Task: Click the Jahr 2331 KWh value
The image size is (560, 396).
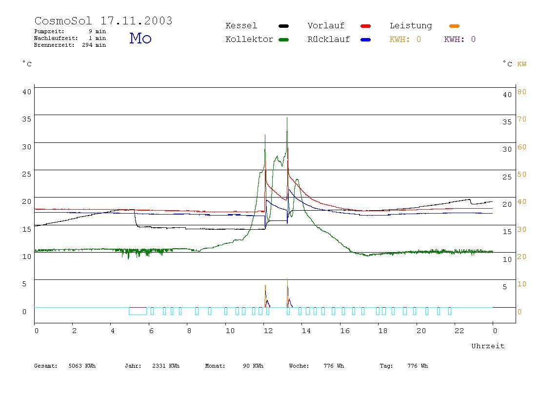Action: click(x=152, y=366)
